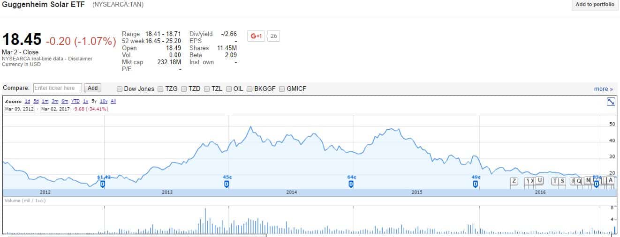Toggle the GMICF comparison checkbox
The image size is (620, 237).
coord(282,89)
